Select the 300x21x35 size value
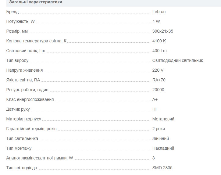This screenshot has height=175, width=221. point(163,31)
